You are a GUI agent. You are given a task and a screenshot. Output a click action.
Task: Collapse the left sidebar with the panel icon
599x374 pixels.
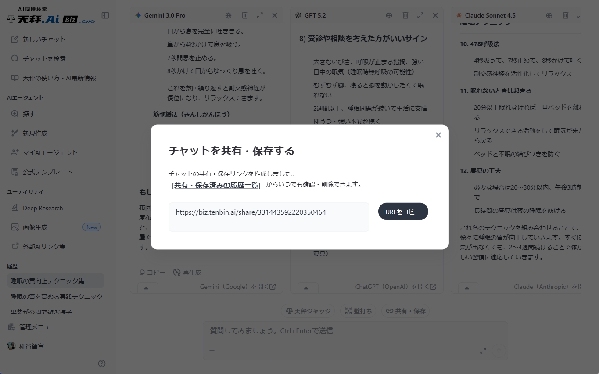105,15
